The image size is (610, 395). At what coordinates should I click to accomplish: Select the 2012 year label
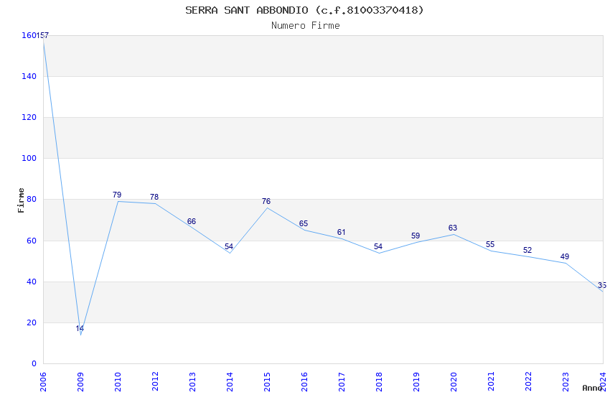155,381
